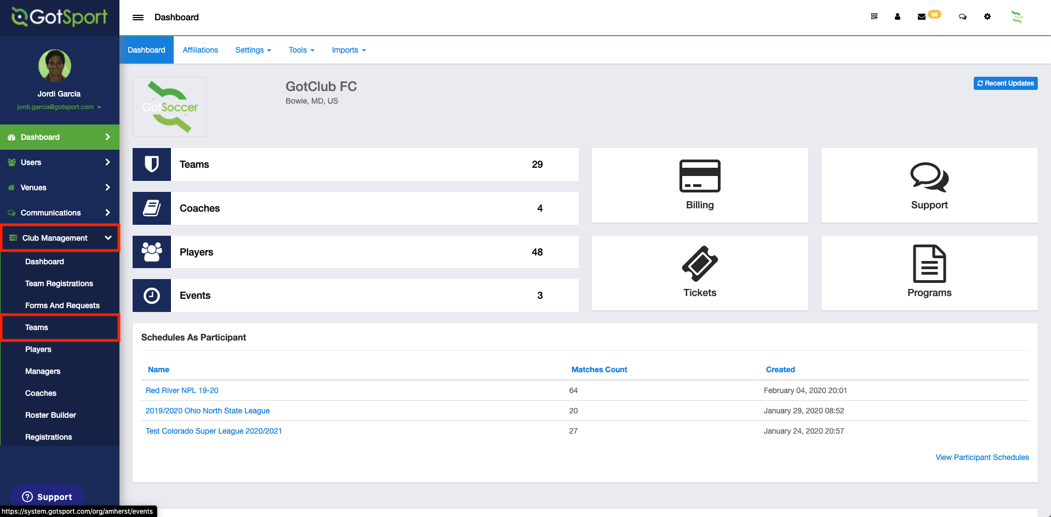The width and height of the screenshot is (1051, 517).
Task: Switch to the top Dashboard tab
Action: point(146,50)
